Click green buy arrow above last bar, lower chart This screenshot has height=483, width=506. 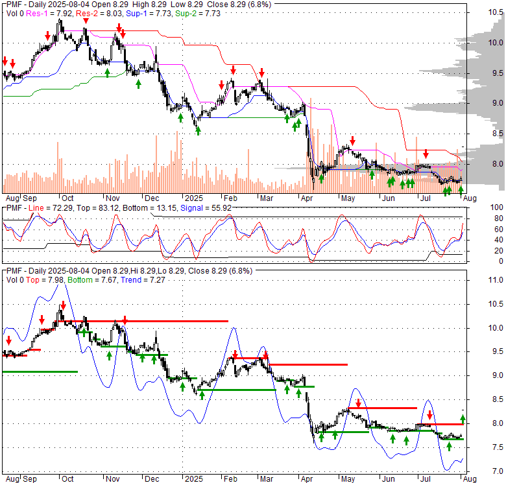[463, 419]
